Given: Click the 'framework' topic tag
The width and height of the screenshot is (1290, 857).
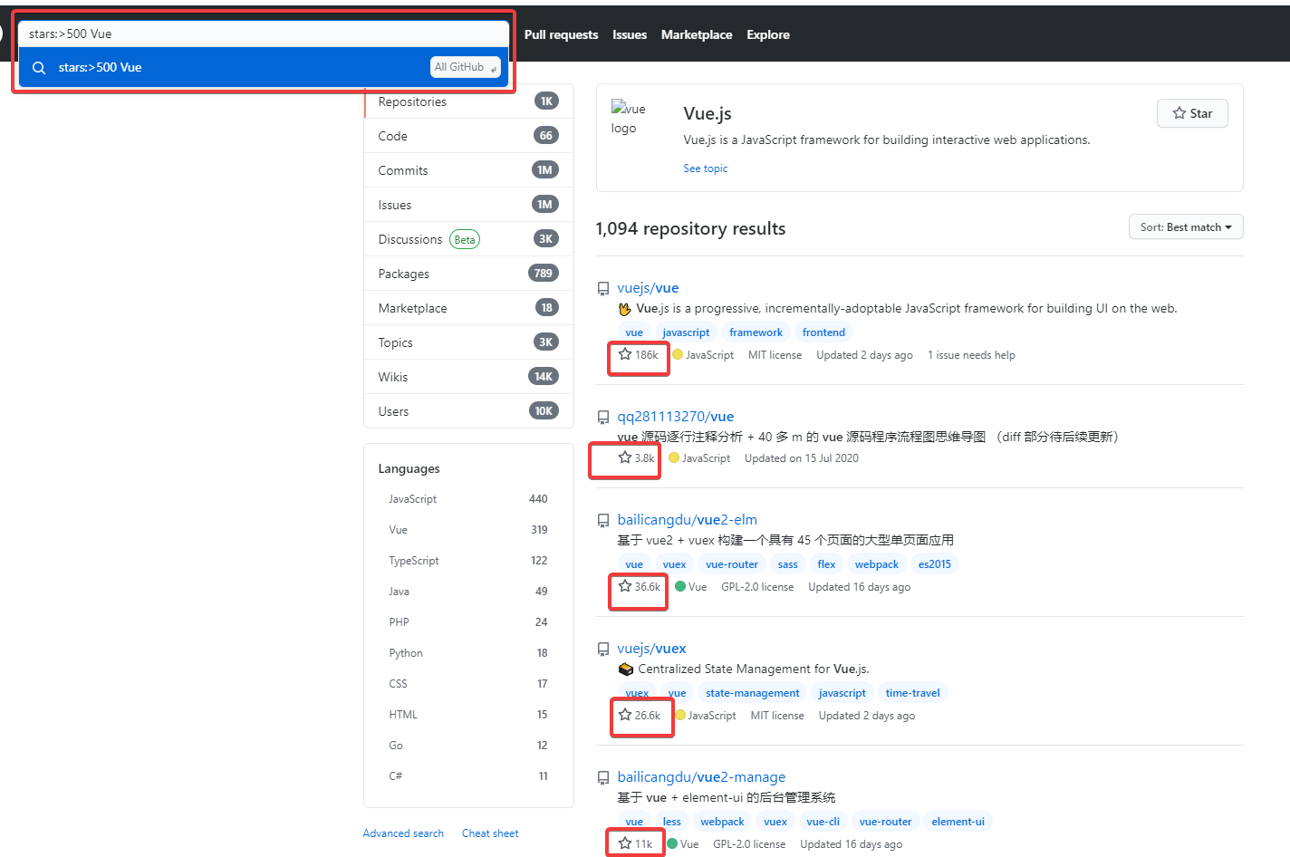Looking at the screenshot, I should pos(756,332).
